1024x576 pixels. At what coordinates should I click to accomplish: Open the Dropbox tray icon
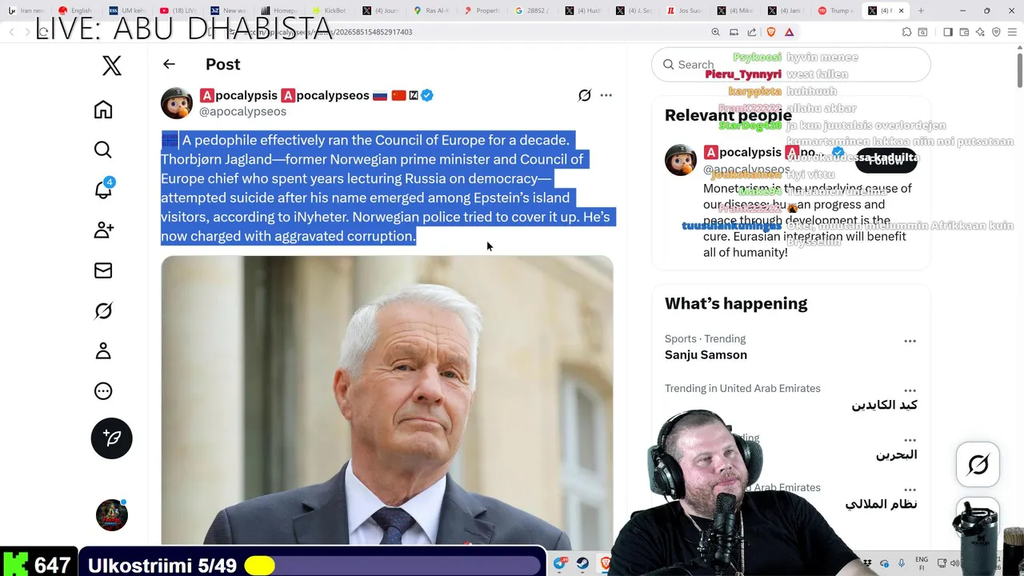pyautogui.click(x=867, y=563)
